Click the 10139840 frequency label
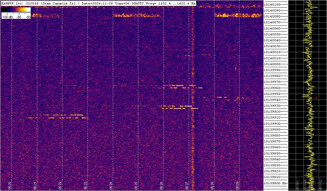 tap(272, 159)
